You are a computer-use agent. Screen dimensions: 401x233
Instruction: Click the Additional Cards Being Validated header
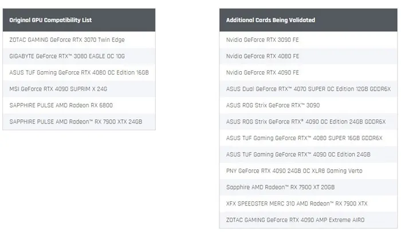coord(308,20)
